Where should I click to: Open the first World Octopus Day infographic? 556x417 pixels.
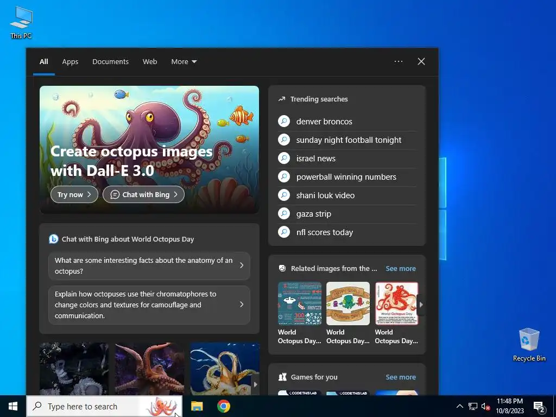click(x=300, y=304)
